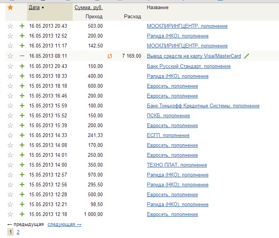Click следующая next page link
The width and height of the screenshot is (279, 238).
point(64,224)
